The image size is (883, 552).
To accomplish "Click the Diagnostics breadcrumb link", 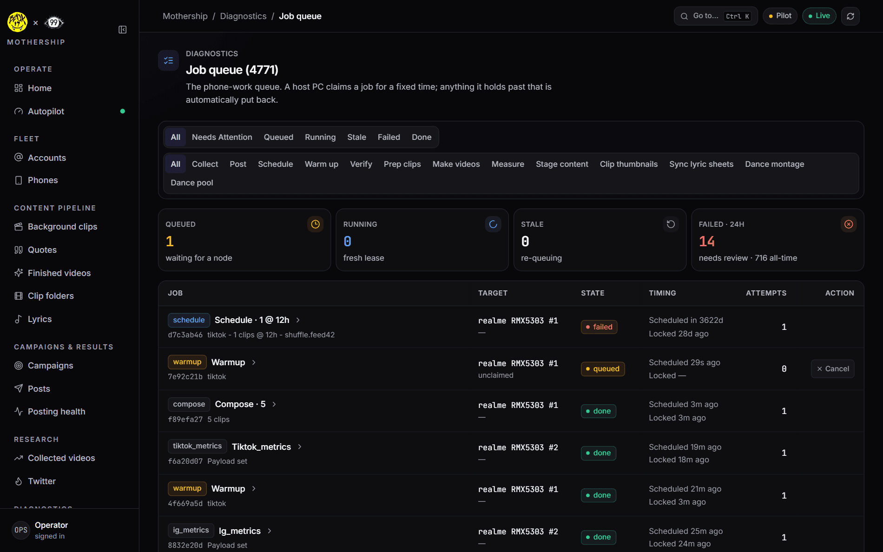I will 243,16.
